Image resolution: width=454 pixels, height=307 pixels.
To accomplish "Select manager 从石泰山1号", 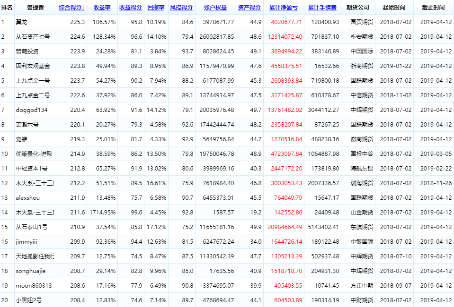I will click(32, 227).
